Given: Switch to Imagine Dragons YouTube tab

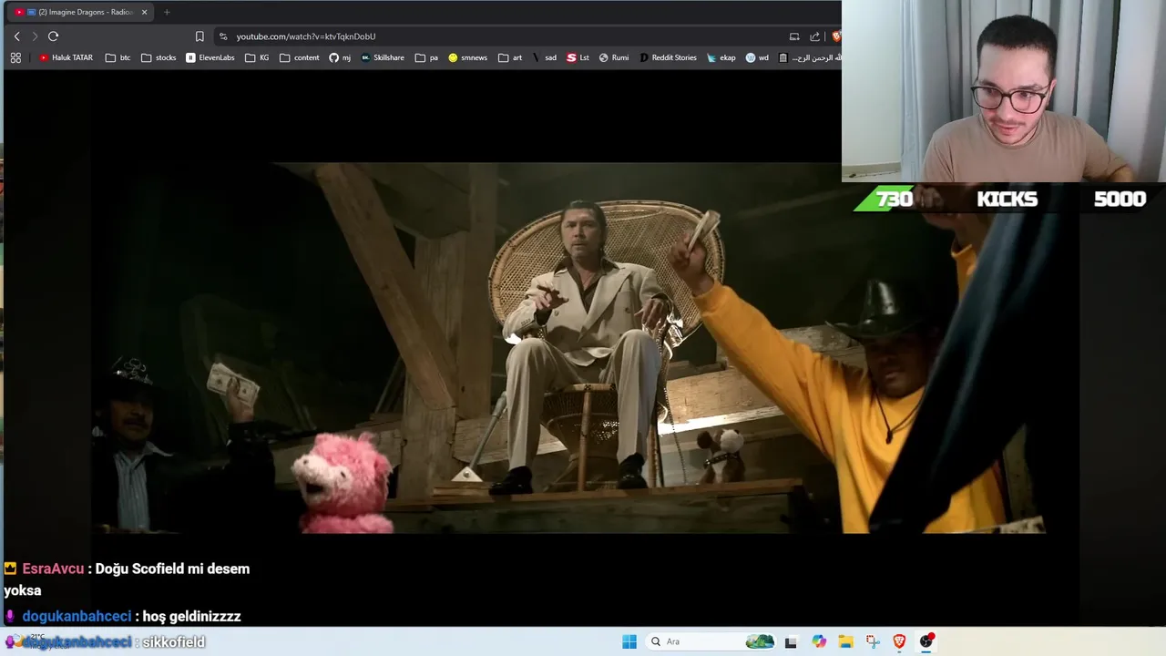Looking at the screenshot, I should [x=80, y=12].
